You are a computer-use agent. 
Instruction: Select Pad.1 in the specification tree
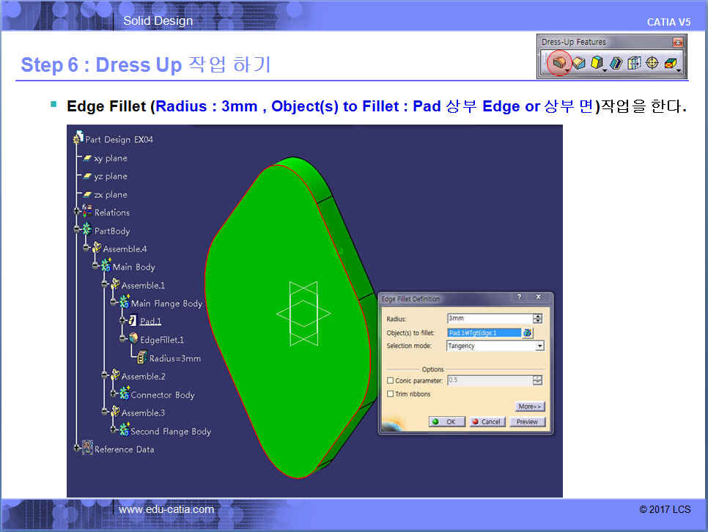150,321
